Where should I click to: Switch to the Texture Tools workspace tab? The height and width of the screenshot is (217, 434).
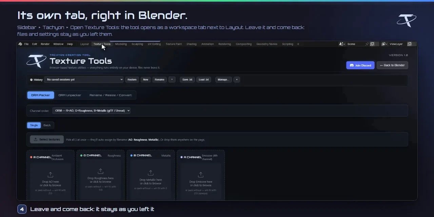pyautogui.click(x=102, y=44)
